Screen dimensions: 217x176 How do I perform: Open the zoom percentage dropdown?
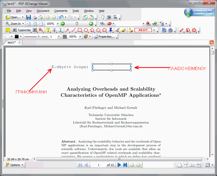pos(58,24)
